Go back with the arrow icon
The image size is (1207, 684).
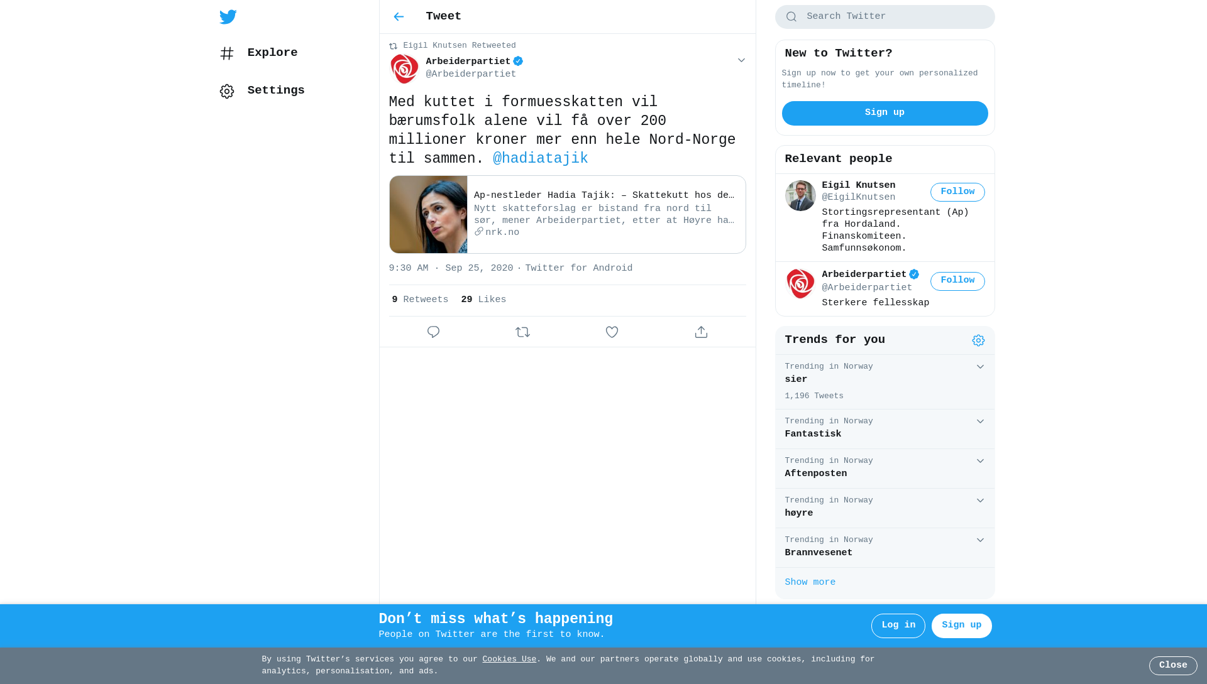(399, 17)
